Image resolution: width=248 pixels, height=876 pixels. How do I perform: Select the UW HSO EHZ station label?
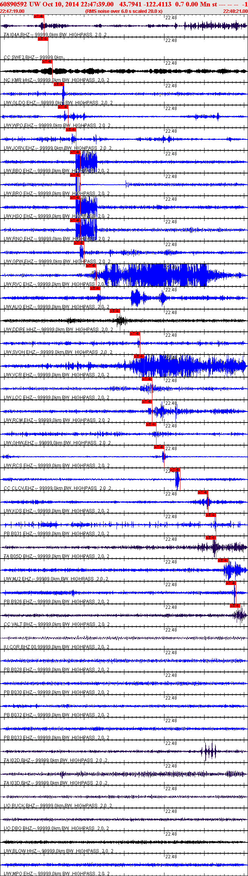(x=18, y=216)
